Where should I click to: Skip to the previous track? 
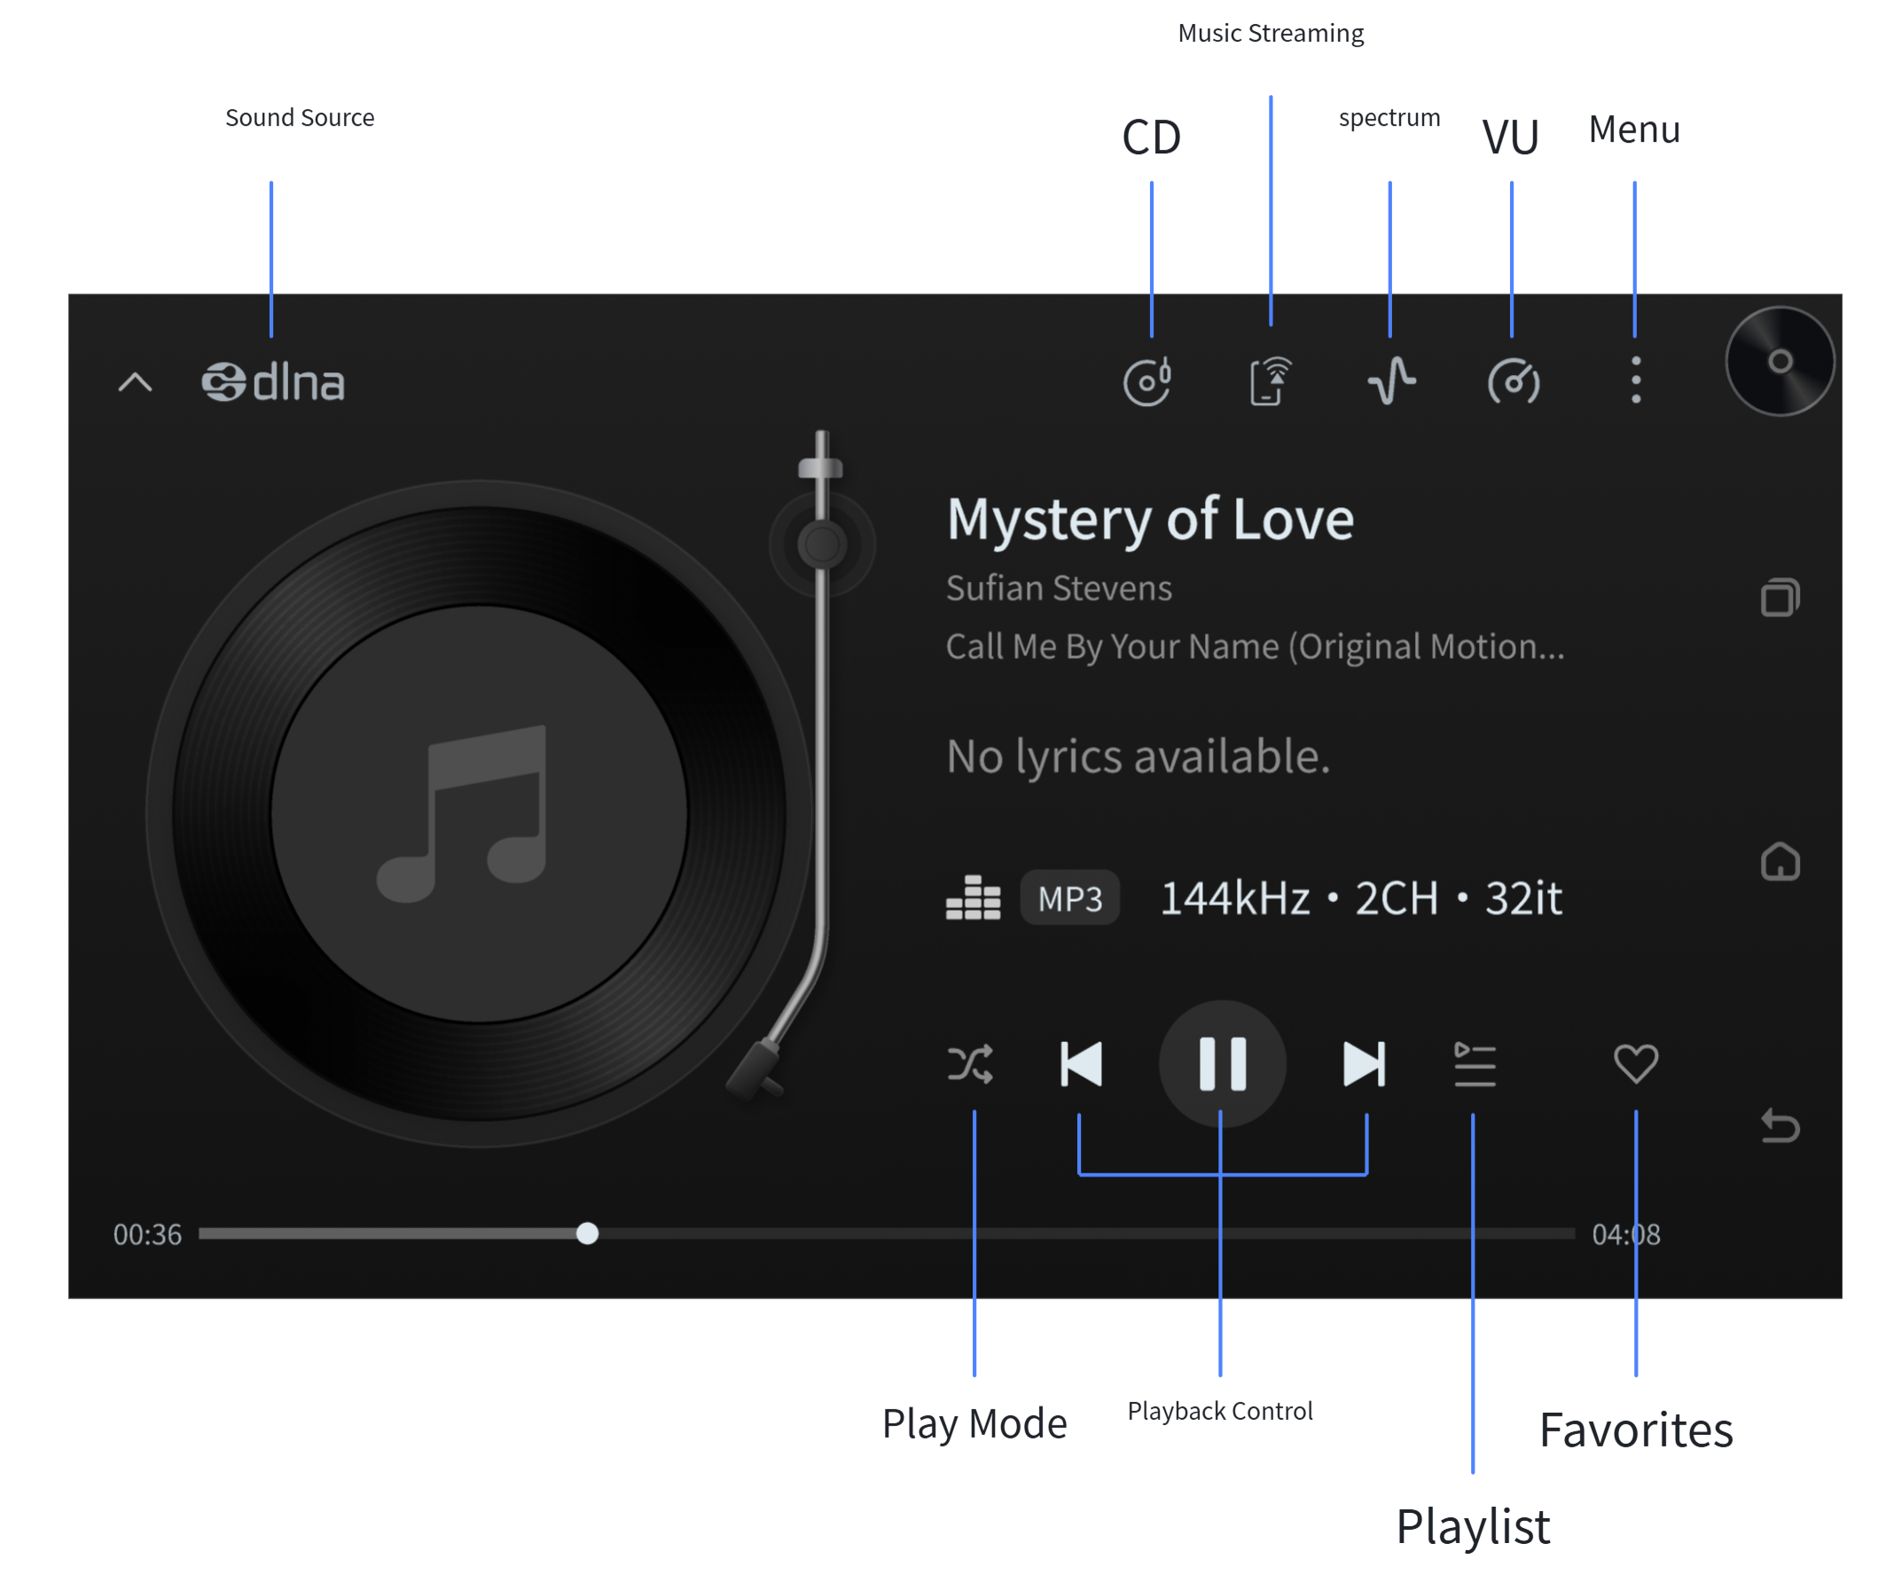coord(1081,1064)
